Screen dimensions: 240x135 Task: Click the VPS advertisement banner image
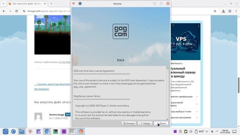point(186,42)
